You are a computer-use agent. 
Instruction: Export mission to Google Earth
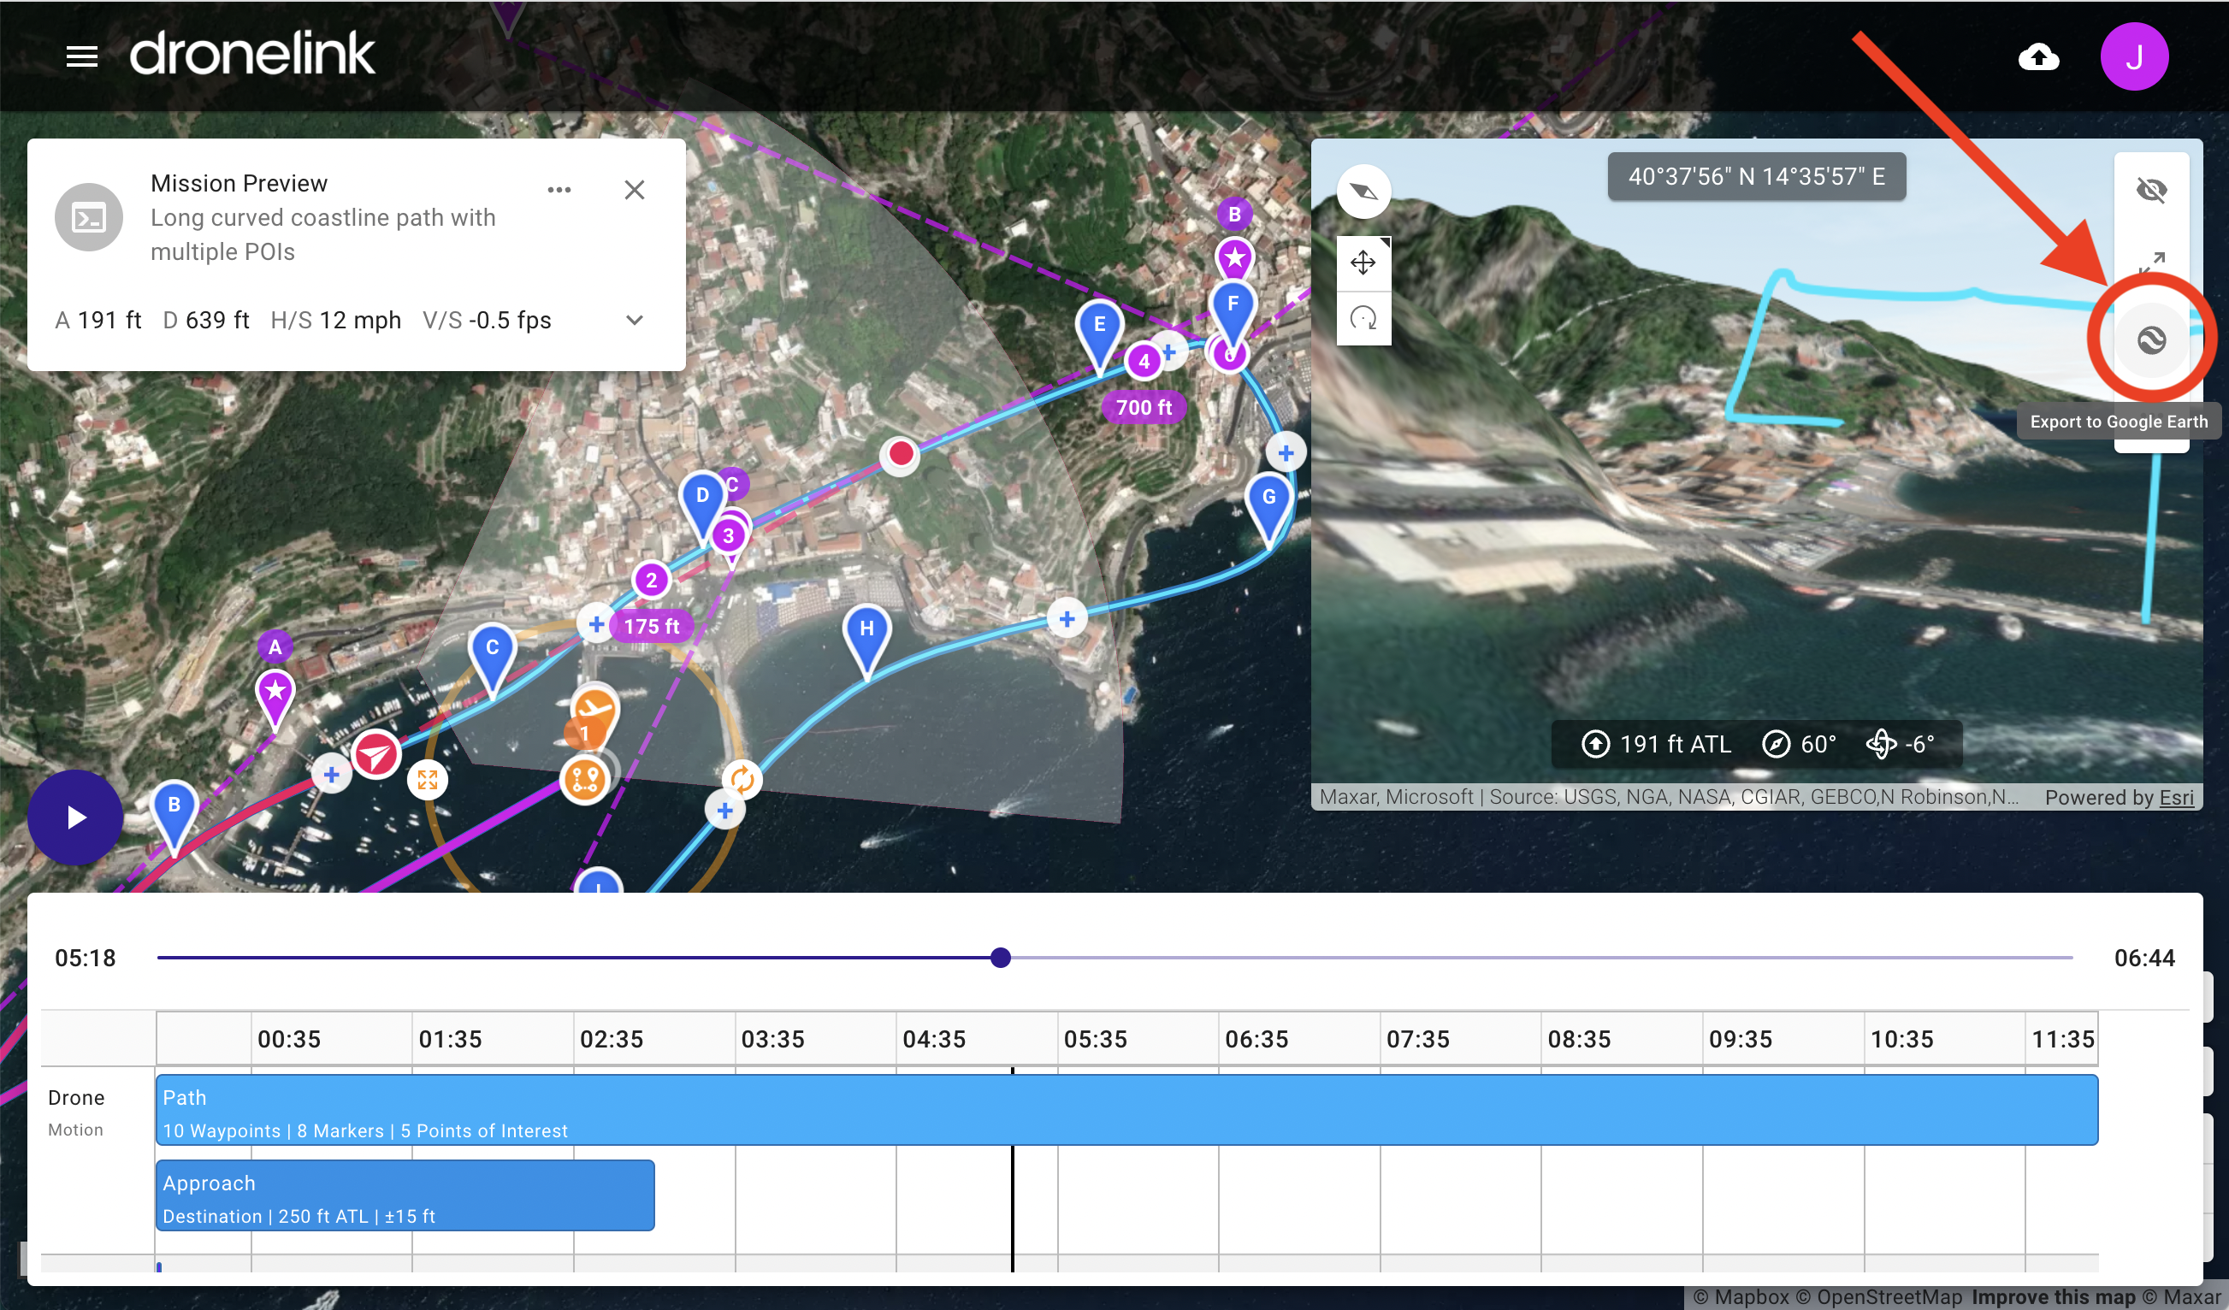point(2151,339)
